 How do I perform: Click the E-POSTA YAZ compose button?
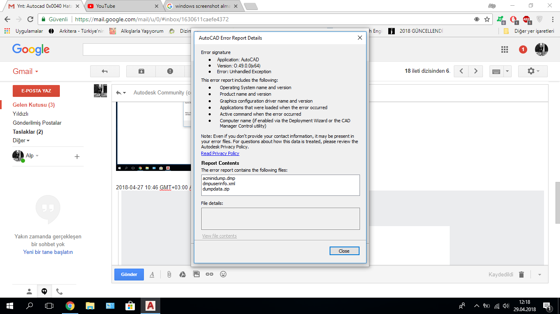(x=36, y=91)
